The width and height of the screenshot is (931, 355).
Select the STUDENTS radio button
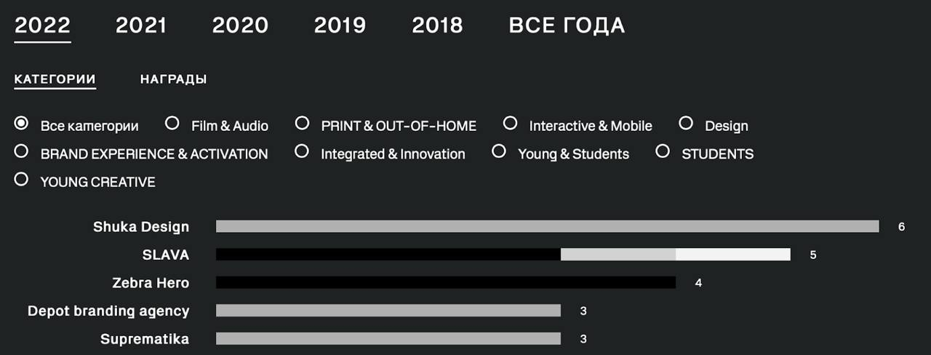click(x=663, y=152)
